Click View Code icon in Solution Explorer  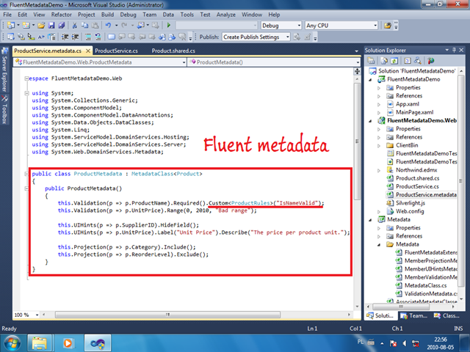(x=408, y=61)
